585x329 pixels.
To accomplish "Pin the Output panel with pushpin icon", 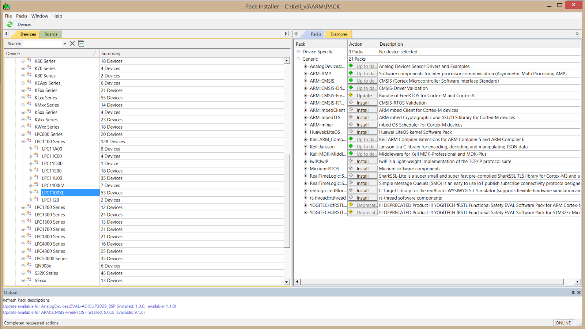I will coord(573,292).
